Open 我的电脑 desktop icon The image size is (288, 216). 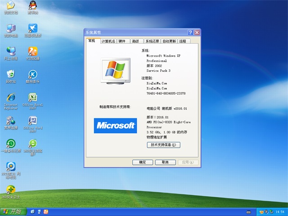tap(10, 28)
